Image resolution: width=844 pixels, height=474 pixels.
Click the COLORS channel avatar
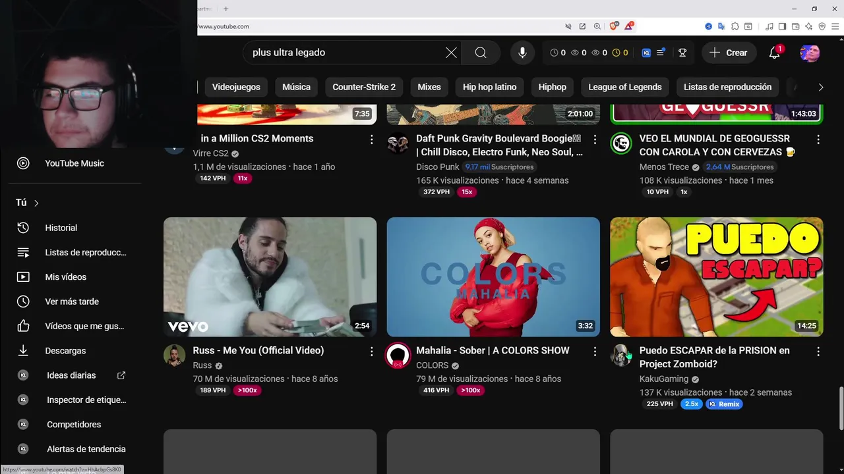398,355
